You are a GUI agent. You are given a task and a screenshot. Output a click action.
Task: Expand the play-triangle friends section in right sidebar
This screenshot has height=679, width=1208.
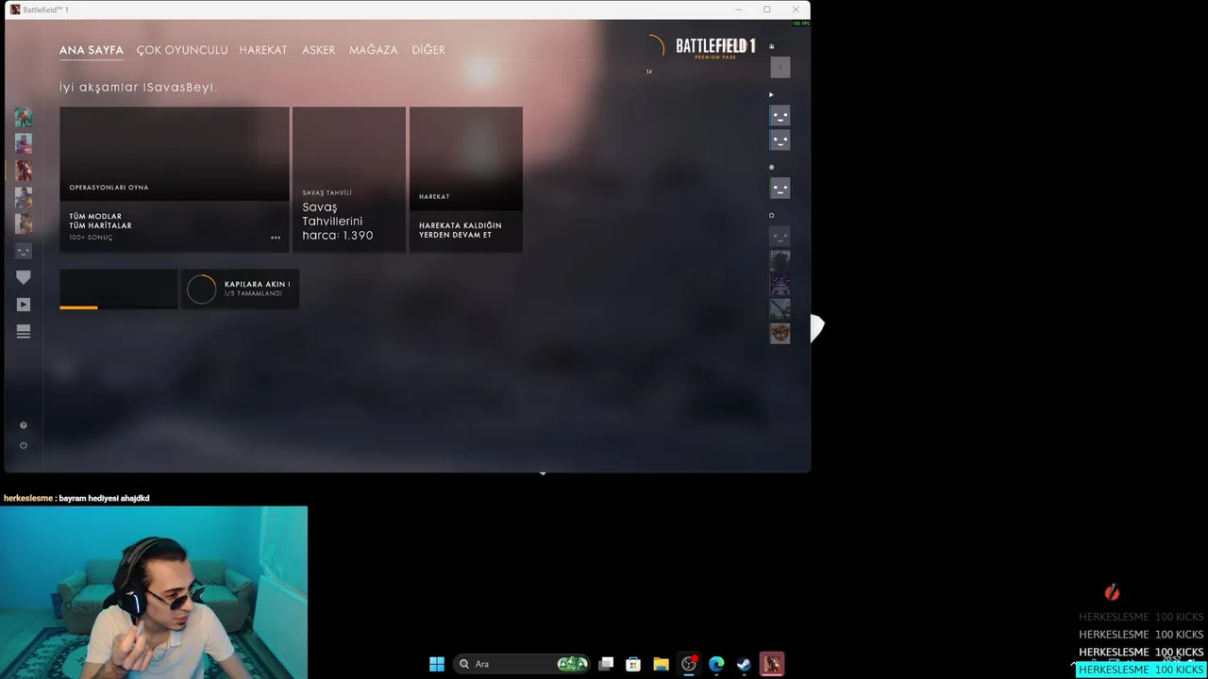point(771,94)
